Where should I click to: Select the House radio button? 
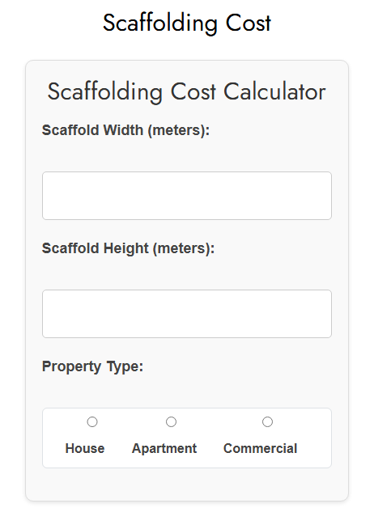(x=92, y=421)
